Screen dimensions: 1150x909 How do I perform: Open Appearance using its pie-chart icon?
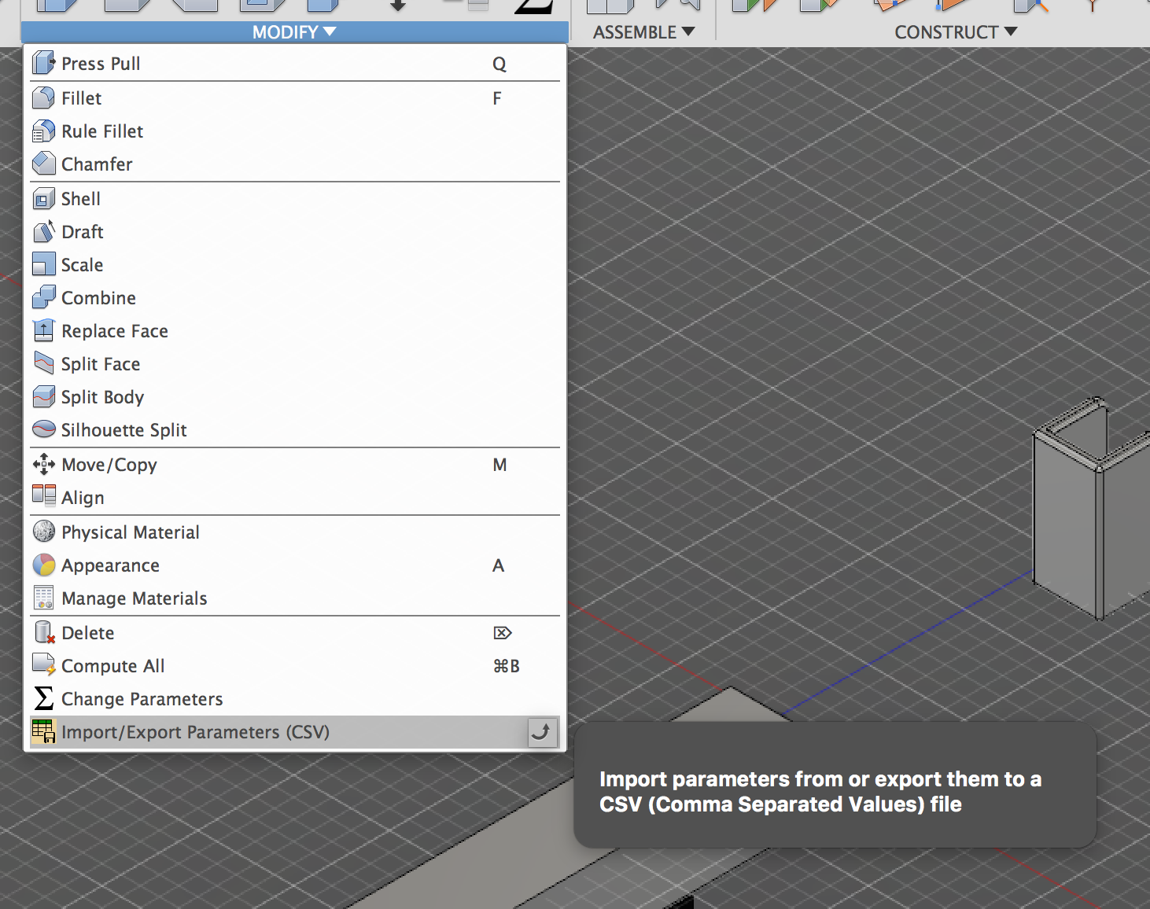(x=44, y=565)
